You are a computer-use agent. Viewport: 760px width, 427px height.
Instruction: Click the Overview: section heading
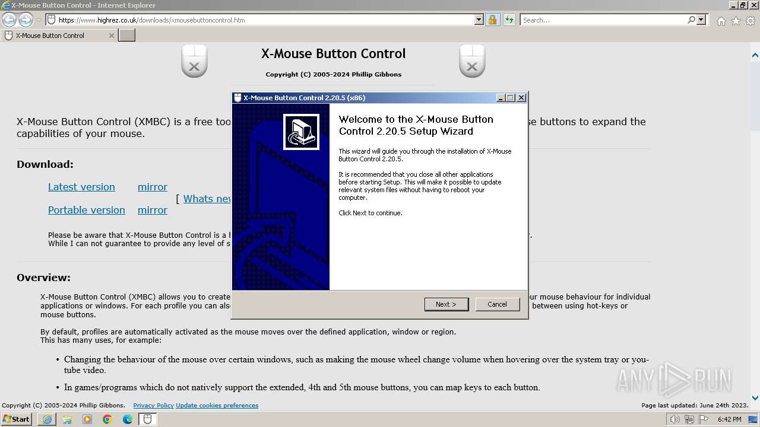tap(43, 278)
